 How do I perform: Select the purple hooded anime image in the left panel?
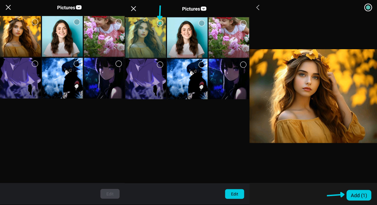(x=35, y=64)
